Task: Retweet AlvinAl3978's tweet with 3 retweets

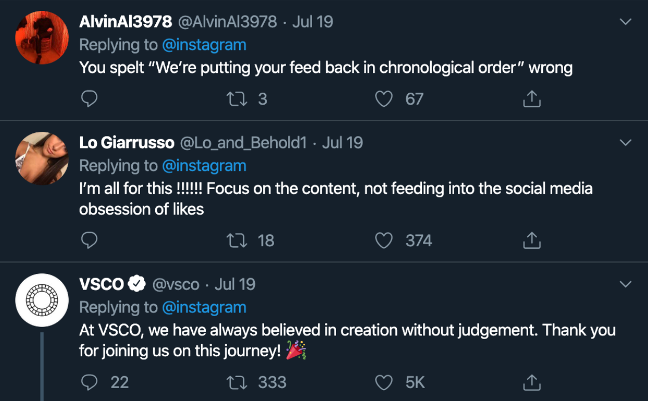Action: (237, 99)
